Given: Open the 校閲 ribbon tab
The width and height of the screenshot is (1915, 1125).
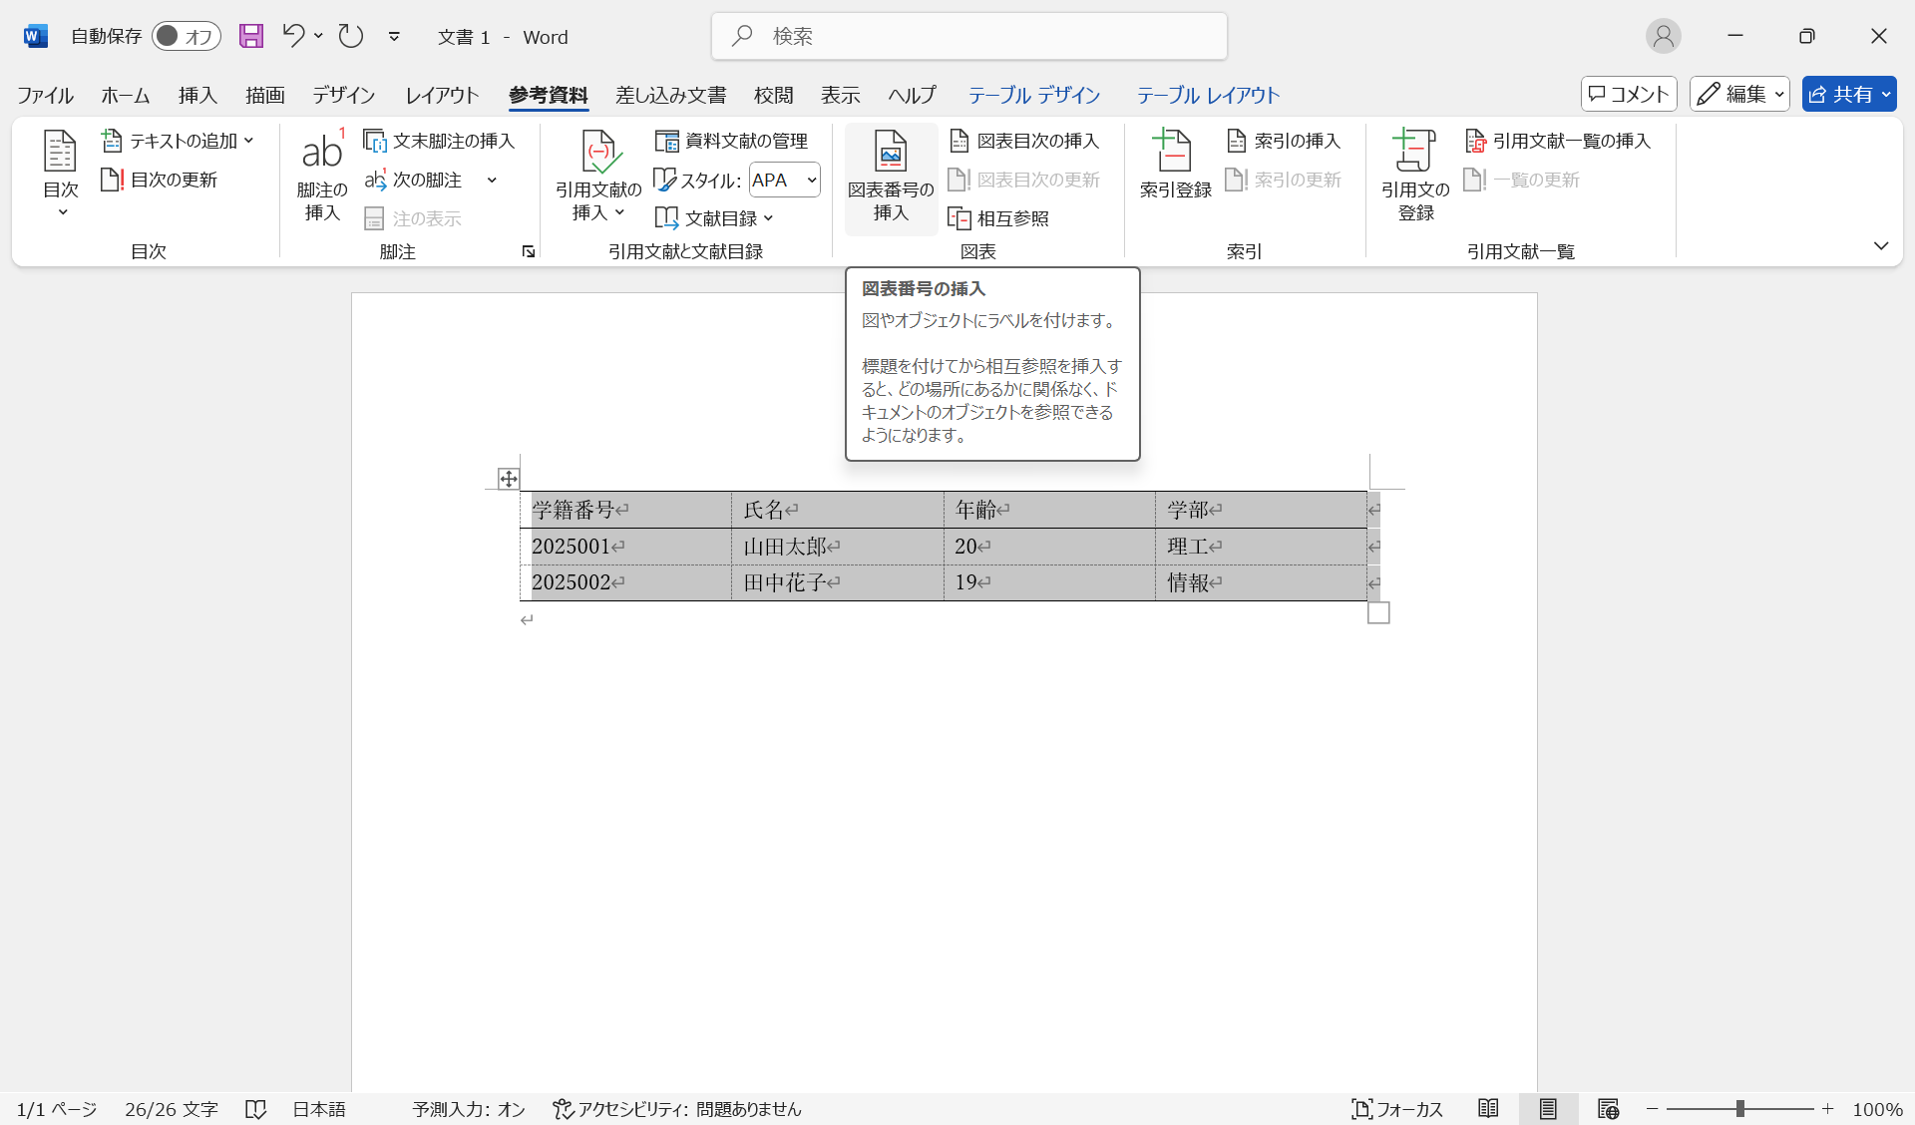Looking at the screenshot, I should point(774,95).
